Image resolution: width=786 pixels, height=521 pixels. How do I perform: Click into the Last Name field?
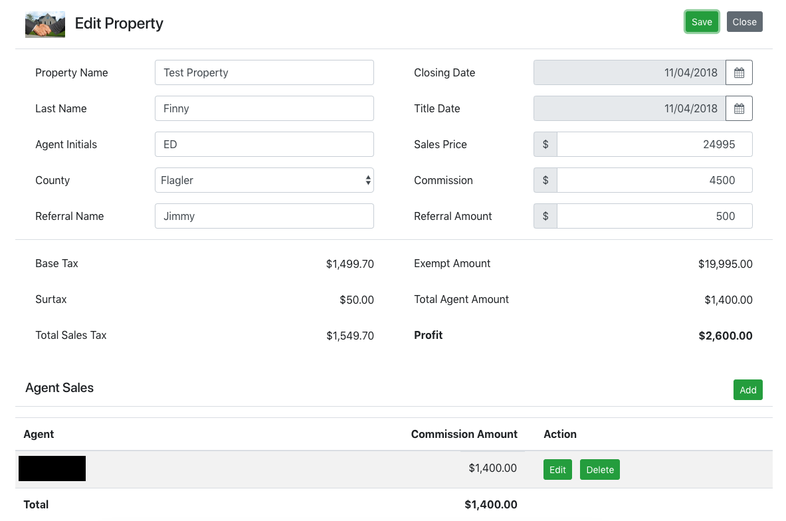click(264, 109)
